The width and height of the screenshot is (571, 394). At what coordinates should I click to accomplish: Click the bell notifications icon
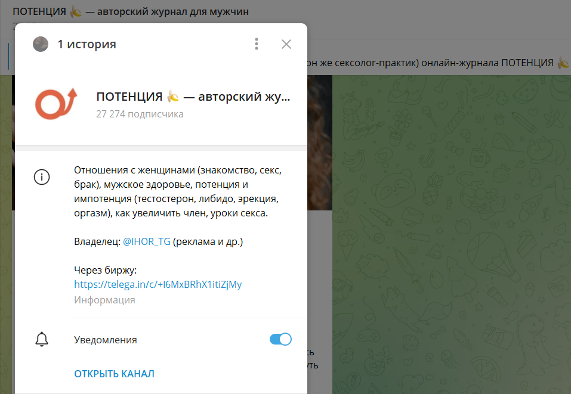click(x=42, y=339)
